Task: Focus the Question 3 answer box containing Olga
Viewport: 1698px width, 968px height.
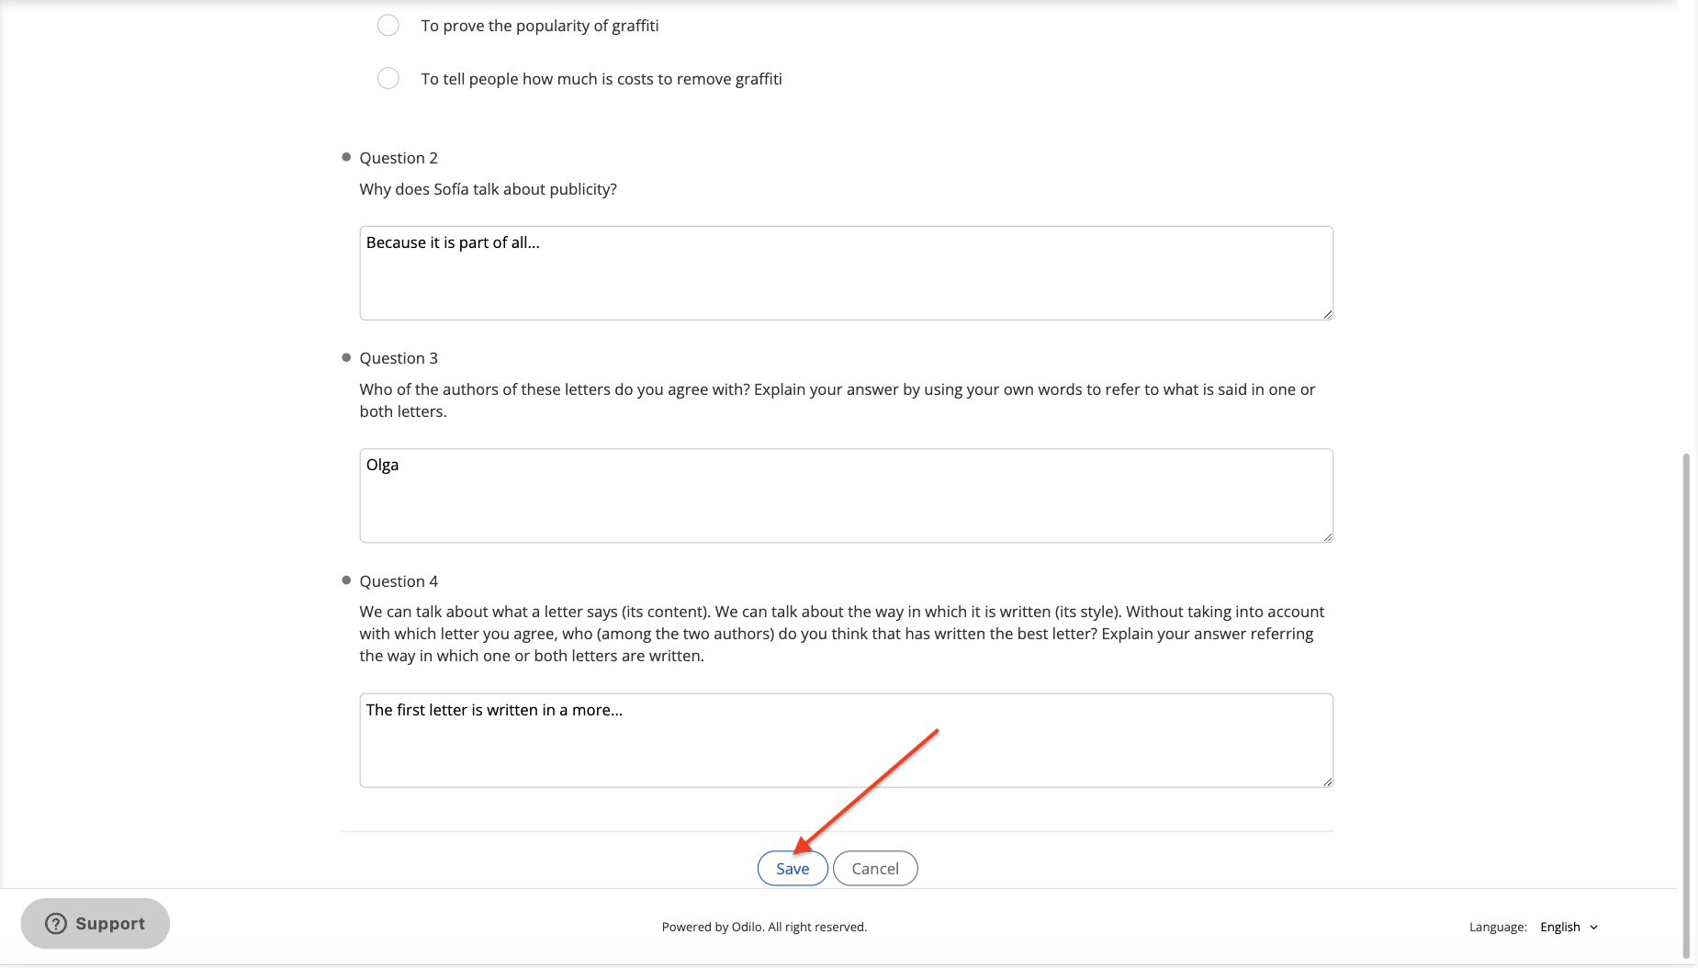Action: click(x=846, y=495)
